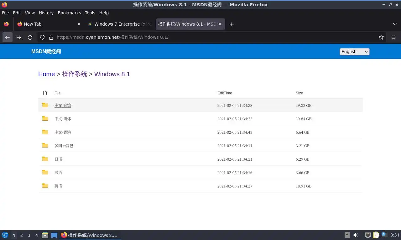This screenshot has height=240, width=401.
Task: Open the clipboard notes tray icon
Action: 376,235
